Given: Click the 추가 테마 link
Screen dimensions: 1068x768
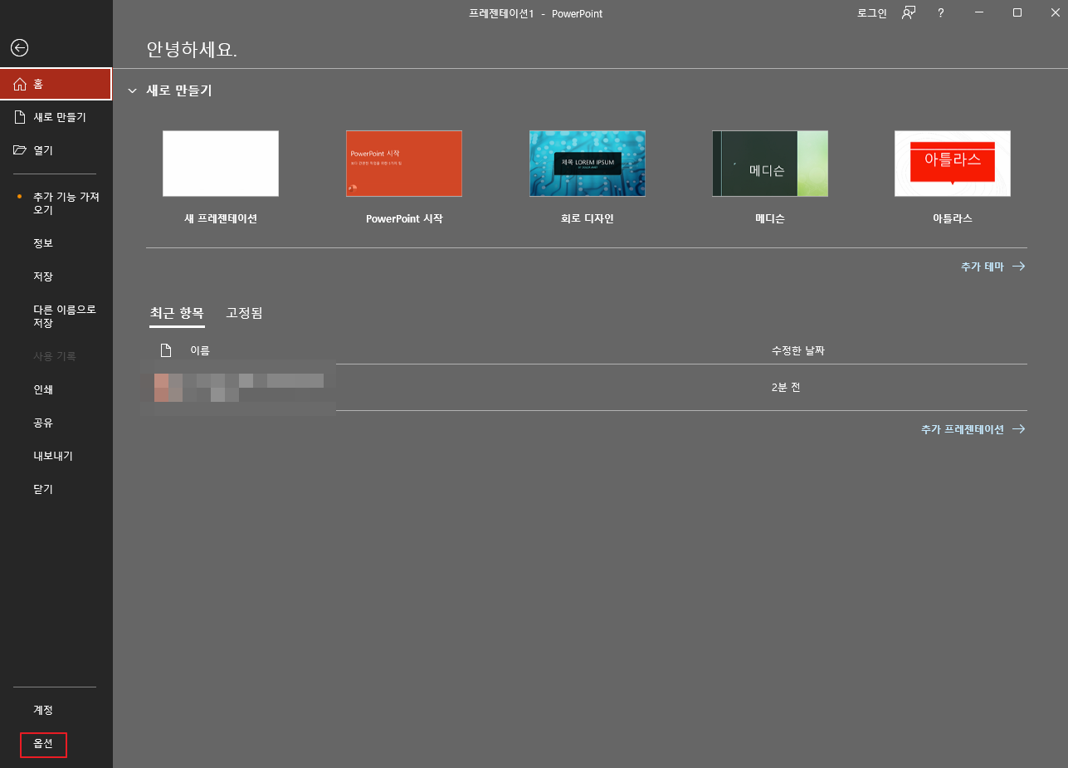Looking at the screenshot, I should pyautogui.click(x=992, y=267).
